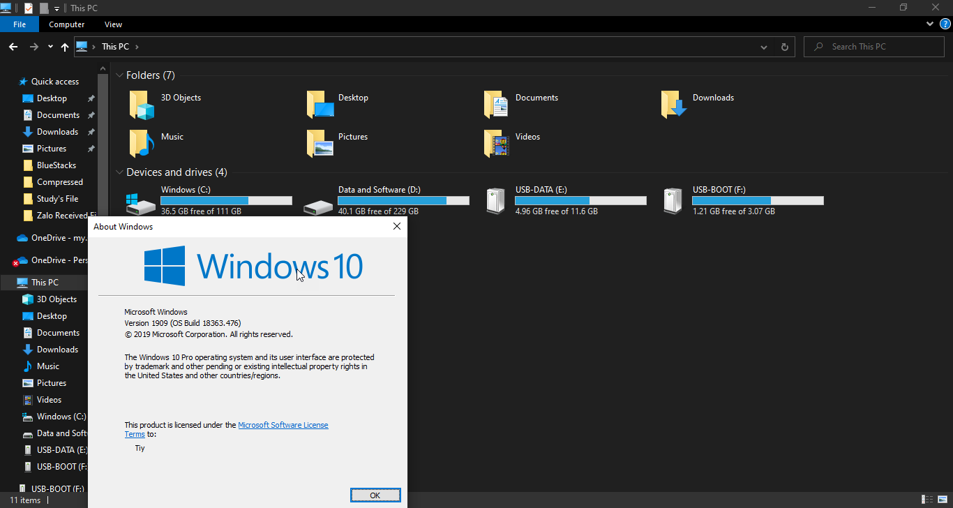Click This PC in the address bar
The width and height of the screenshot is (953, 508).
tap(115, 47)
